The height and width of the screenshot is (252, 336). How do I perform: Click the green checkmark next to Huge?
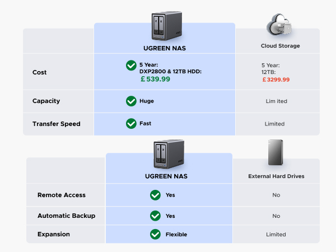(x=131, y=101)
